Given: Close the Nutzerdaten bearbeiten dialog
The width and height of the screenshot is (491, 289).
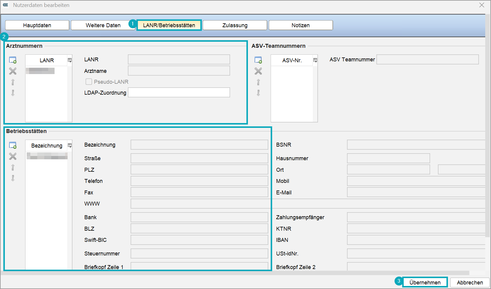Looking at the screenshot, I should tap(482, 5).
